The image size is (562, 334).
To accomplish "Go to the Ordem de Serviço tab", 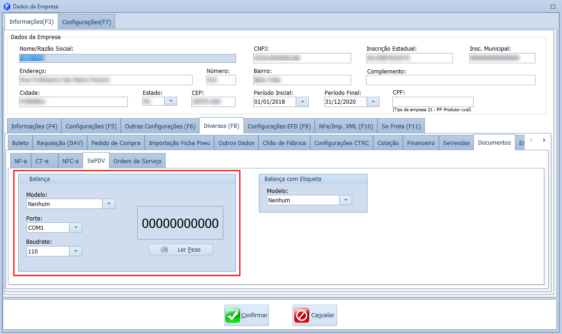I will [137, 161].
